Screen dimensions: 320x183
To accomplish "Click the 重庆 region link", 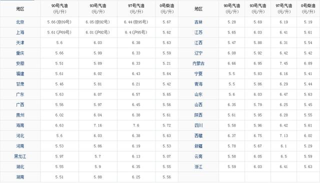I will pyautogui.click(x=20, y=53).
